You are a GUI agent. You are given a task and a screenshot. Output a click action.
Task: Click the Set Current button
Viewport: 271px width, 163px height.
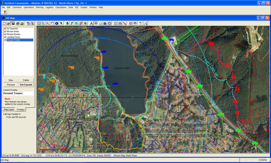(26, 84)
